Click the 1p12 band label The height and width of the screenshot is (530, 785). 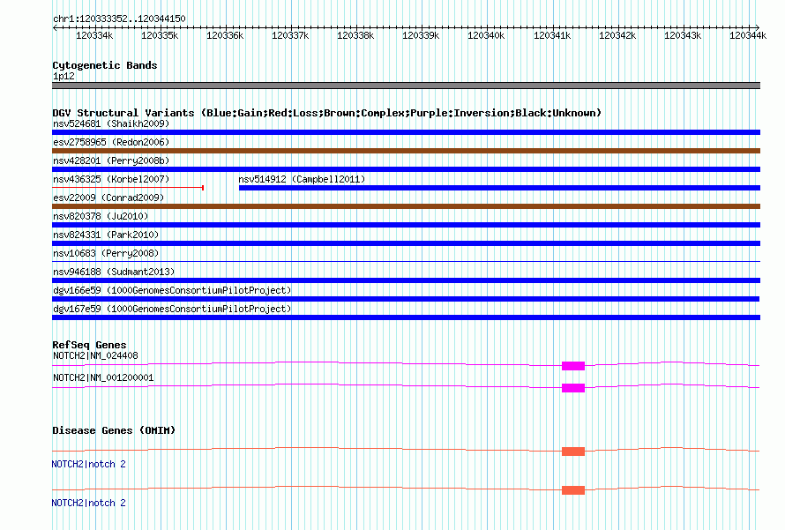(64, 76)
